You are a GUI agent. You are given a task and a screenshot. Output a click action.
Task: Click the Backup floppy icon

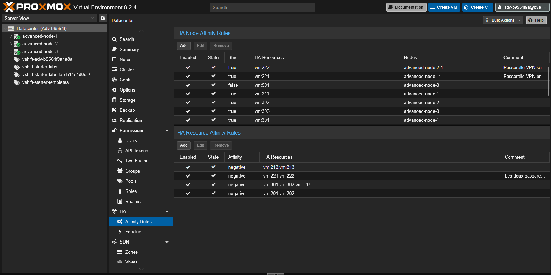(114, 110)
